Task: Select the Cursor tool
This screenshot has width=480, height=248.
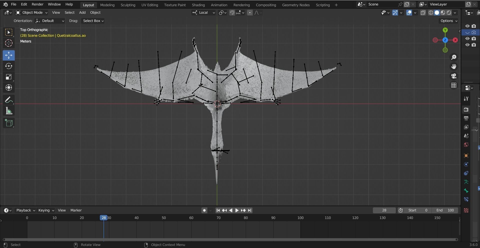Action: 9,43
